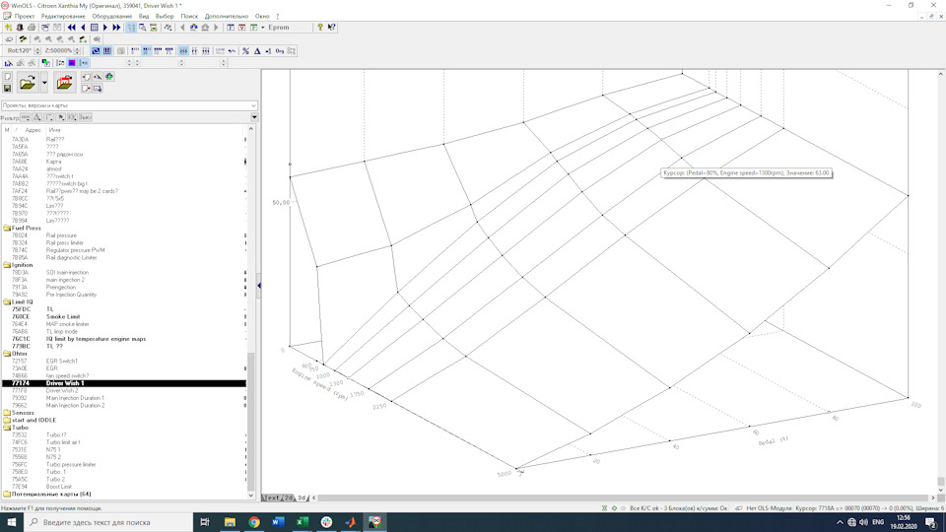This screenshot has height=532, width=946.
Task: Click the context help pointer icon
Action: (332, 28)
